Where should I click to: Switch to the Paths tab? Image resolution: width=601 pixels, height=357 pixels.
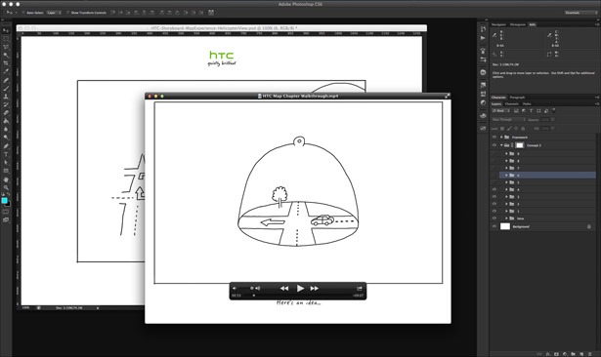[527, 104]
